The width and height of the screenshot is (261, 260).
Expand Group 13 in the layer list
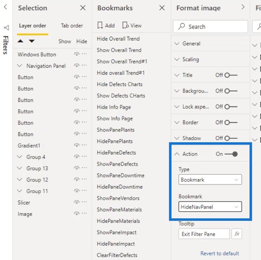click(20, 168)
